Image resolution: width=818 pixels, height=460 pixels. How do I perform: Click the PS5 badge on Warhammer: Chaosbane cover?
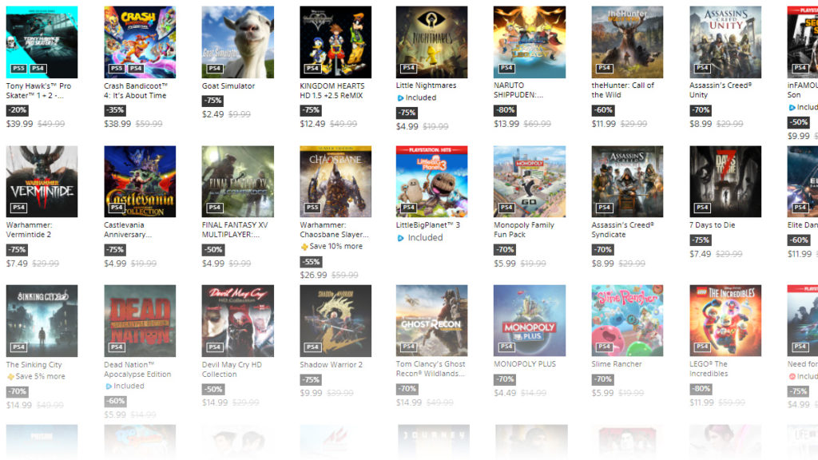[312, 208]
